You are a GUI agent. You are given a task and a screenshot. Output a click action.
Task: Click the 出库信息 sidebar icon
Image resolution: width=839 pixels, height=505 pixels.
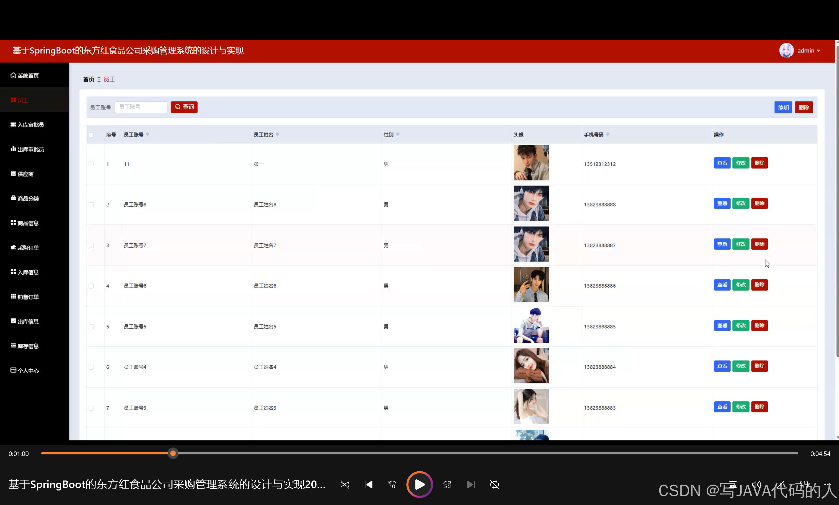[x=13, y=321]
